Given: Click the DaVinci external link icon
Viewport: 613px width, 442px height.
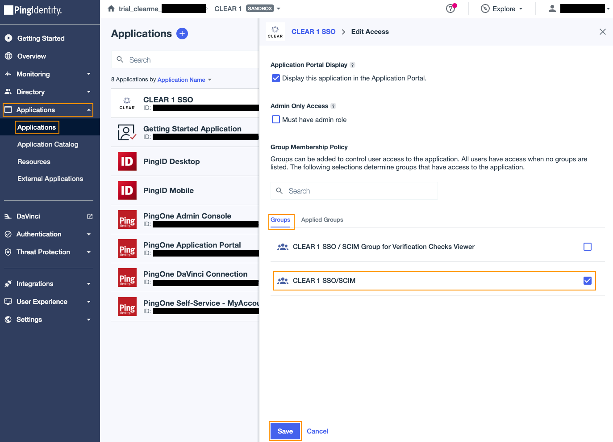Looking at the screenshot, I should pos(90,216).
